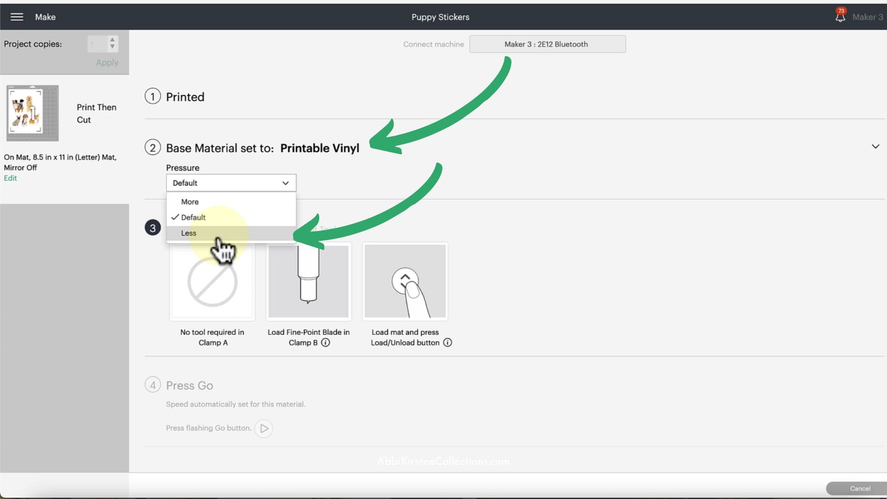Click the Load mat button illustration
This screenshot has height=499, width=887.
405,281
